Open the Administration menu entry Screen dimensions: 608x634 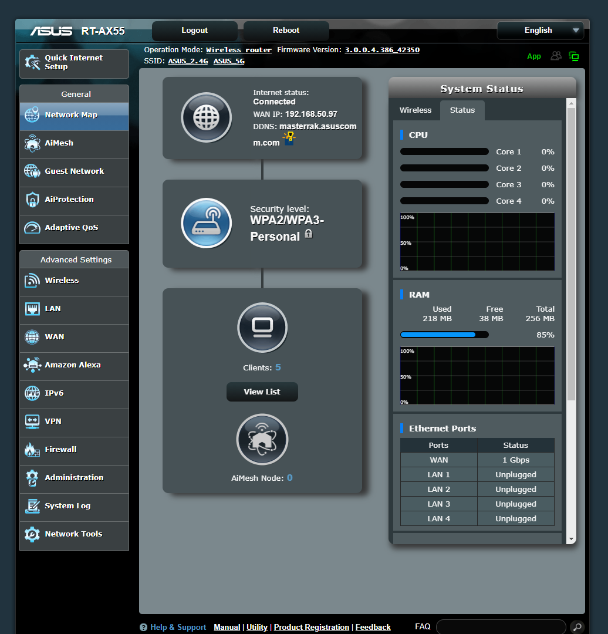[75, 479]
